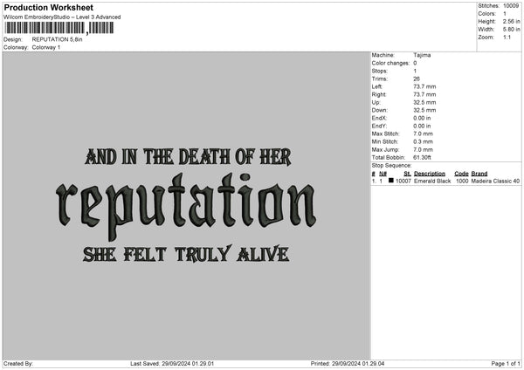Screen dimensions: 524x370
Task: Click the 'Production Worksheet' heading
Action: [48, 7]
